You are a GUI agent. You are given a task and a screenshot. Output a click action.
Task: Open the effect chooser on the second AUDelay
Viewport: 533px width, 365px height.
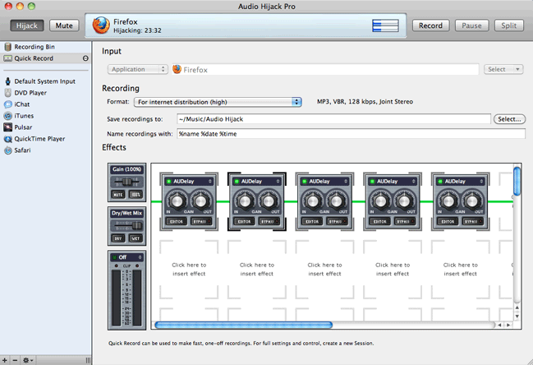tap(278, 182)
